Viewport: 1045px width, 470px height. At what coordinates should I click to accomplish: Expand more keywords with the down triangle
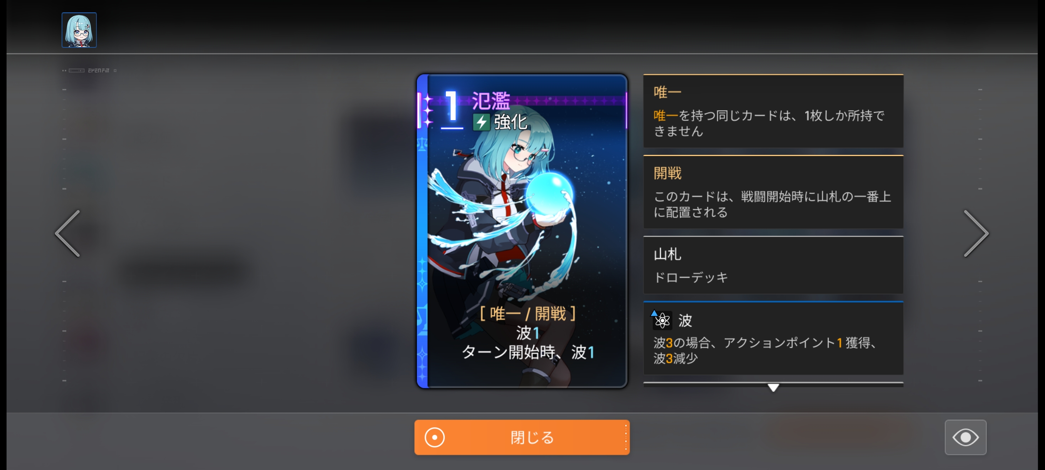[773, 388]
